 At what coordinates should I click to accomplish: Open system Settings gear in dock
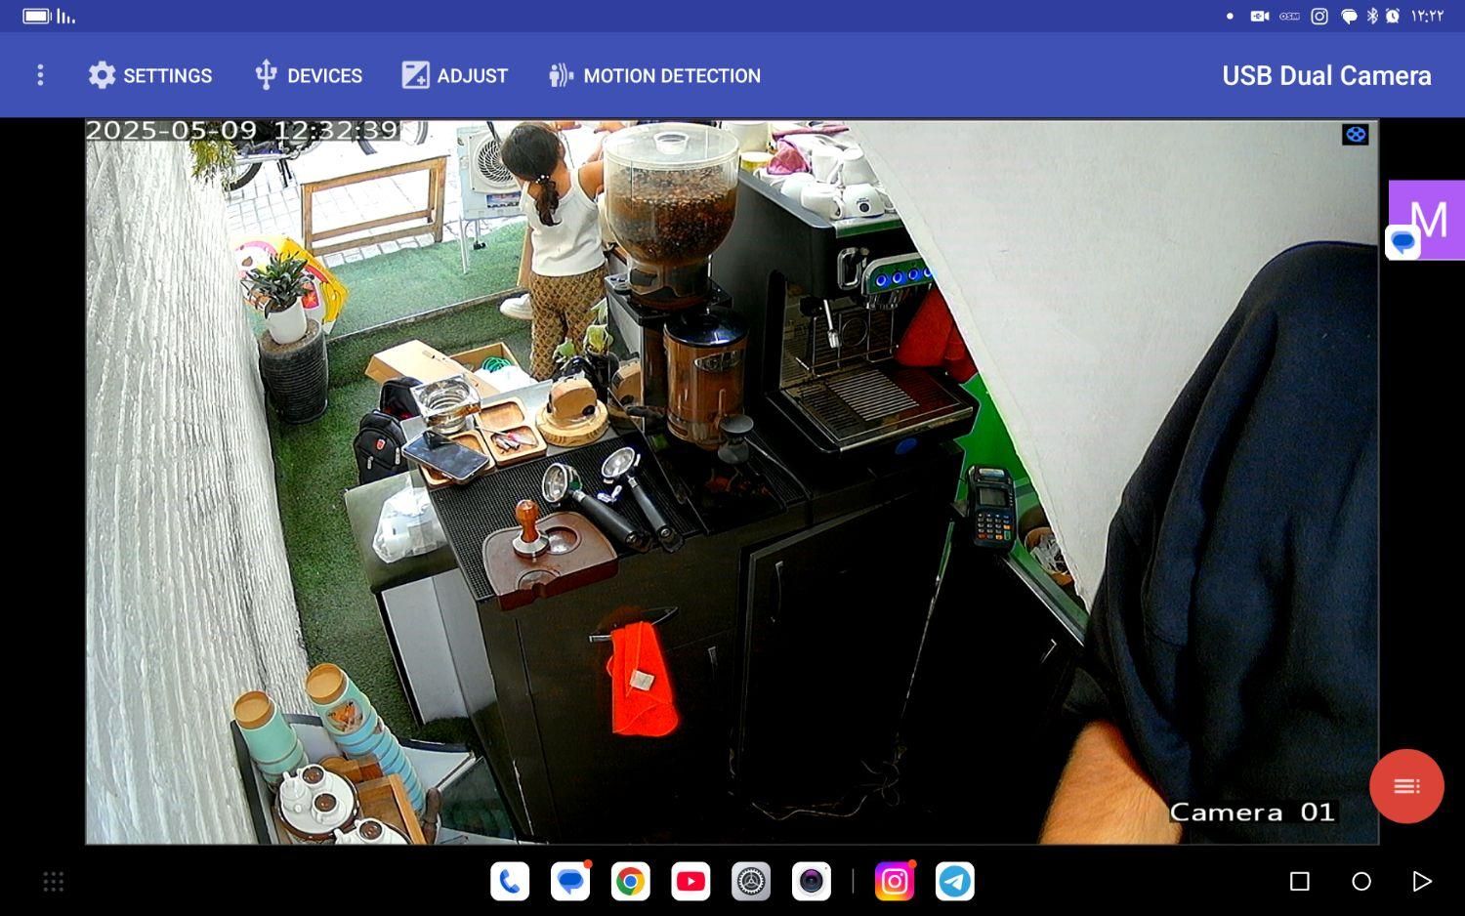click(x=751, y=882)
